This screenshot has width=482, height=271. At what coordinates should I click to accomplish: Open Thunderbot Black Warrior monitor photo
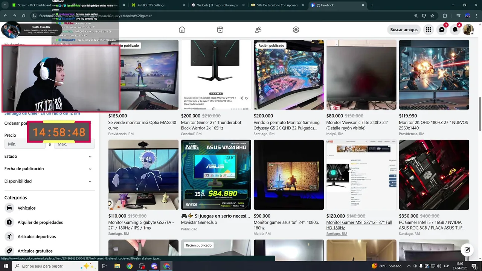coord(216,75)
